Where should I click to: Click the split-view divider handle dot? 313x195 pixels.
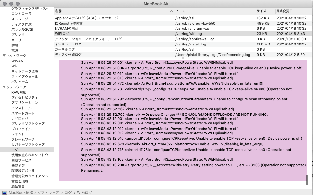[x=183, y=58]
